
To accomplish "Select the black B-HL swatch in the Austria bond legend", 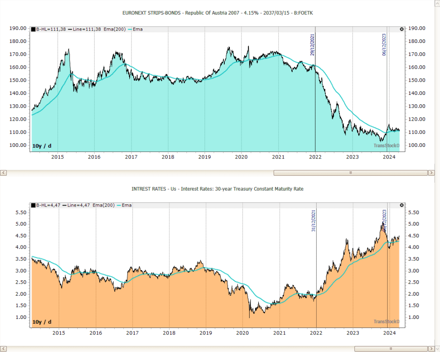I will pyautogui.click(x=33, y=29).
